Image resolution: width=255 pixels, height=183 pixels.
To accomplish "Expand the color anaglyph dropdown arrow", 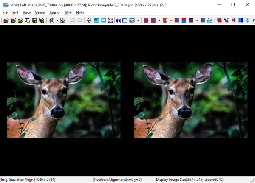I will pyautogui.click(x=171, y=20).
